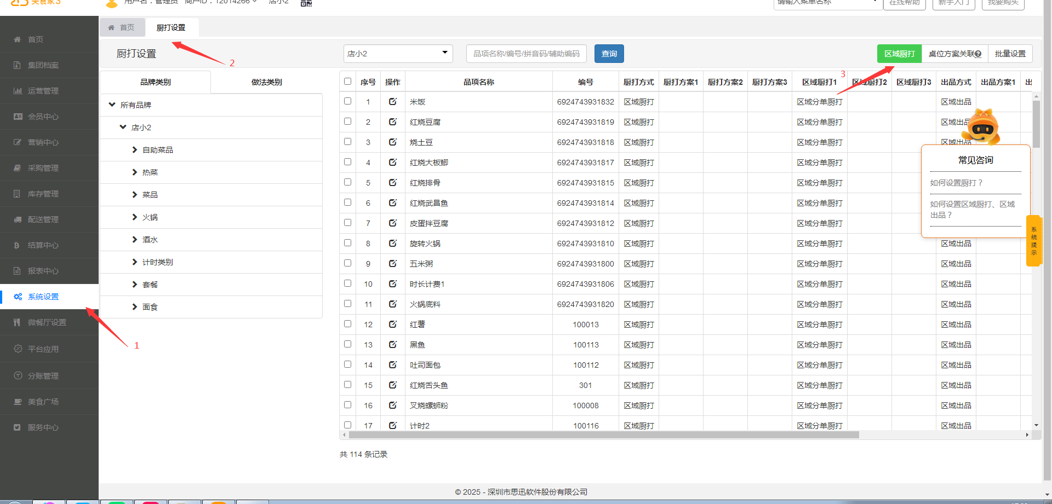Click the edit icon for 米饭 row
The image size is (1052, 504).
coord(392,101)
